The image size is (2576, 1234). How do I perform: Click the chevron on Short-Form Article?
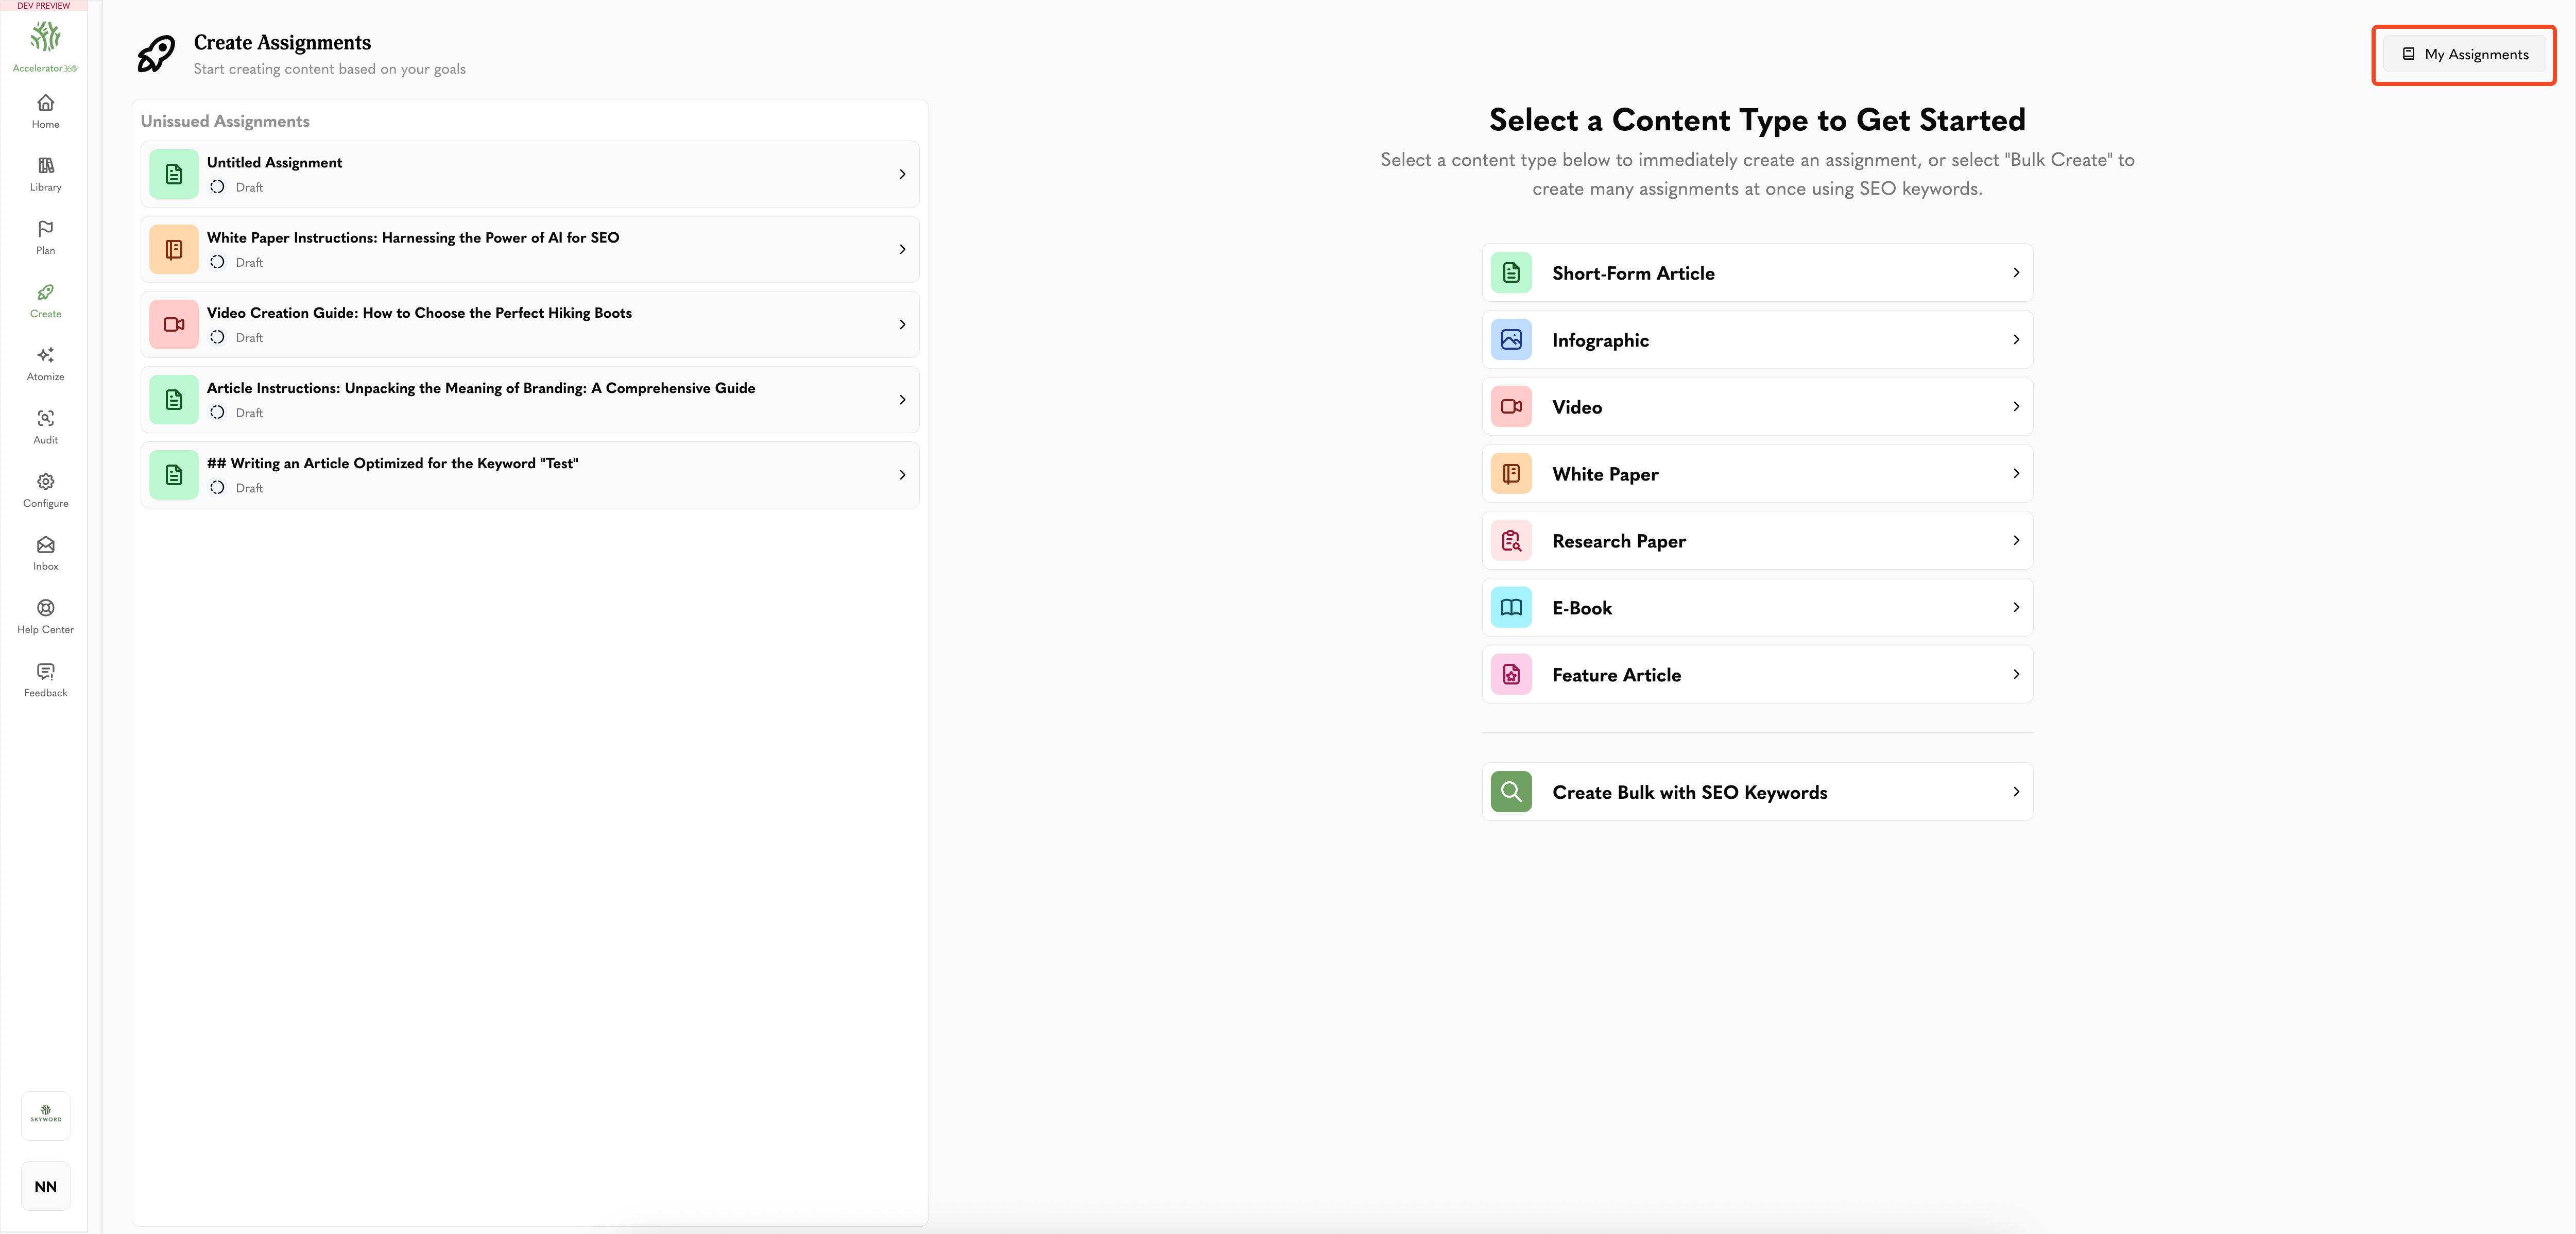2016,273
